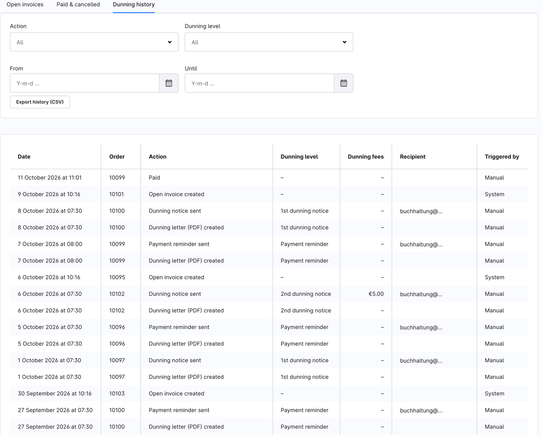The image size is (542, 435).
Task: Expand the Dunning level filter dropdown
Action: pos(269,42)
